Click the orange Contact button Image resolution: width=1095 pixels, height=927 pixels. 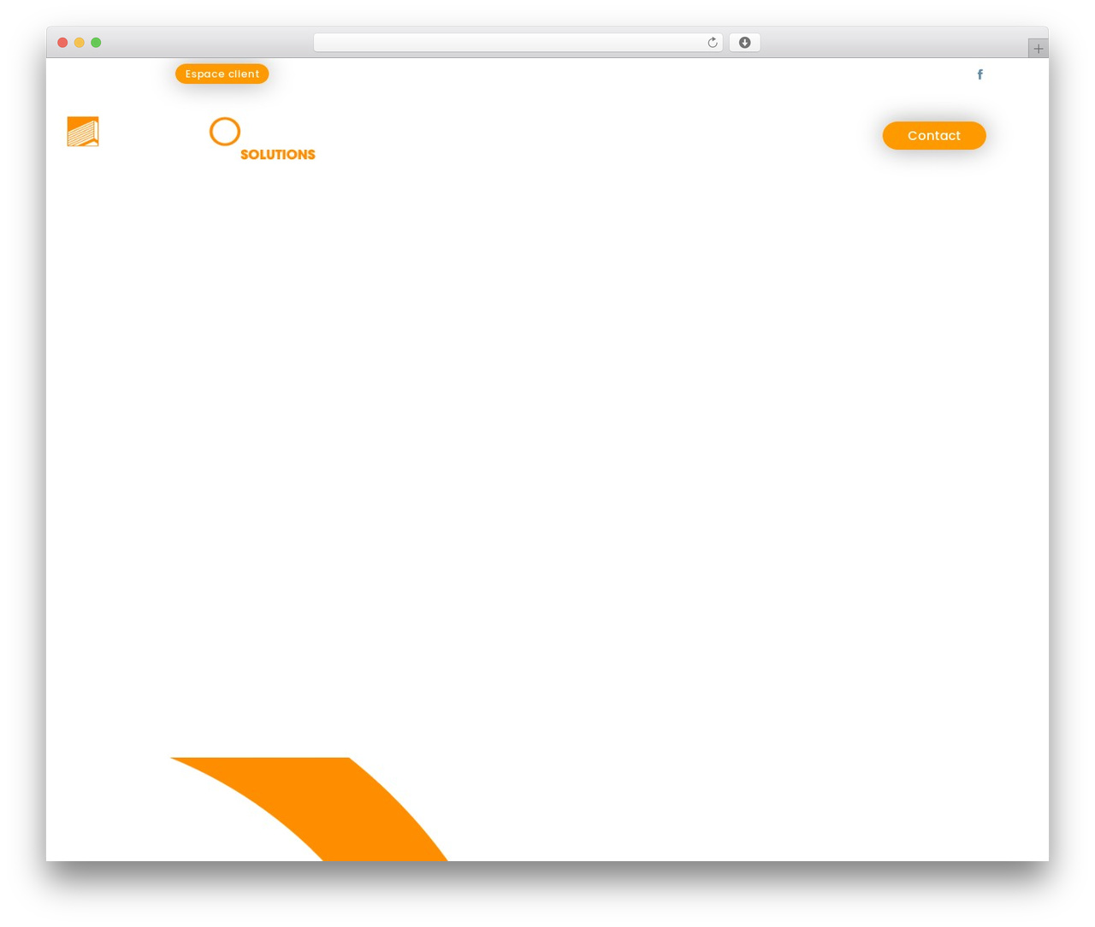(934, 135)
